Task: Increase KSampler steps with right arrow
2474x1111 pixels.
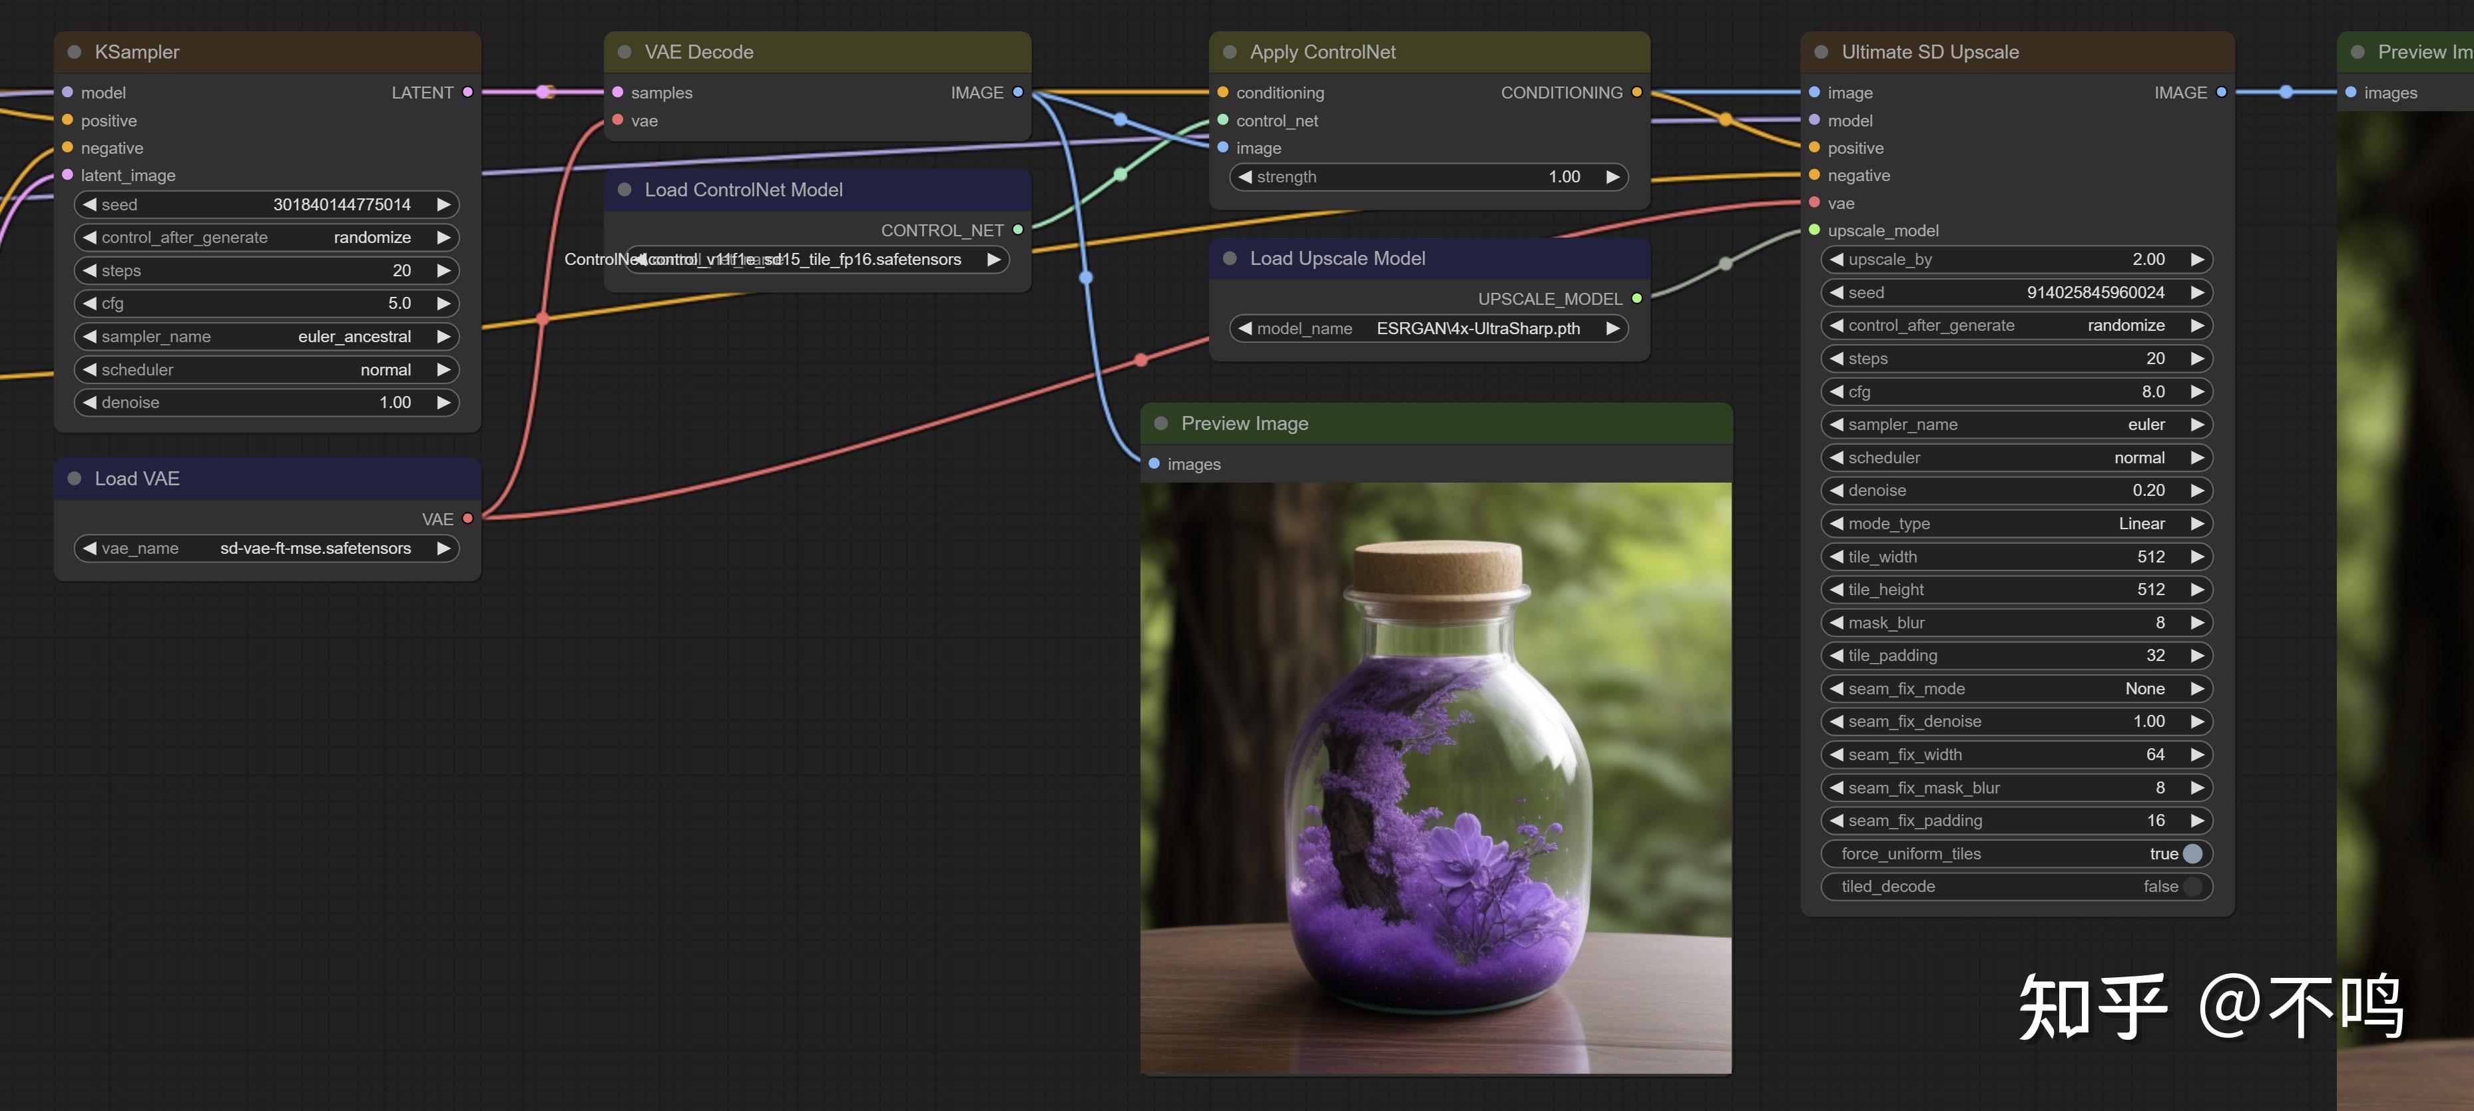Action: (x=443, y=271)
